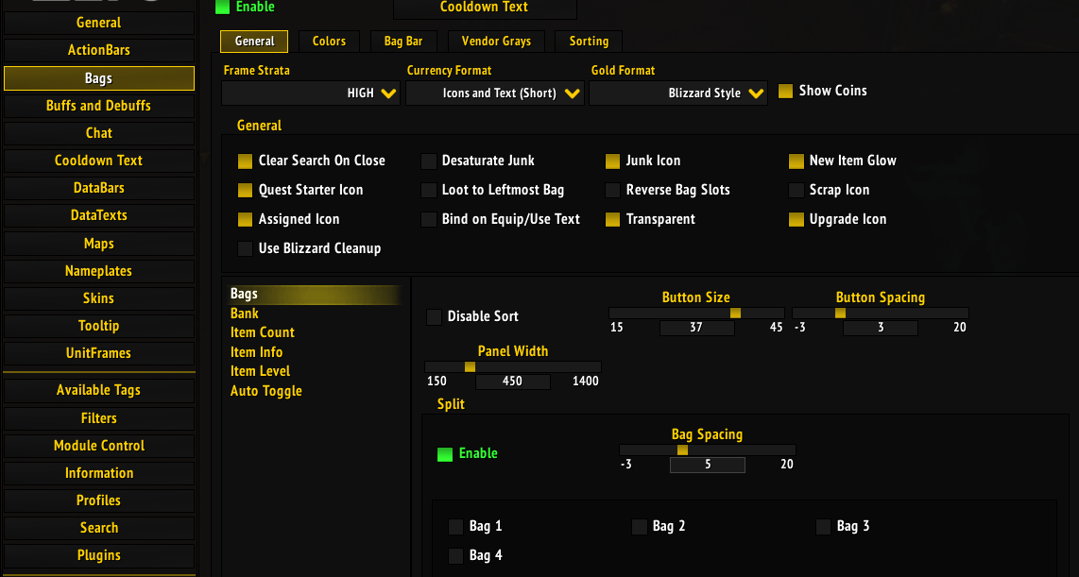
Task: Toggle the Show Coins checkbox
Action: click(x=786, y=91)
